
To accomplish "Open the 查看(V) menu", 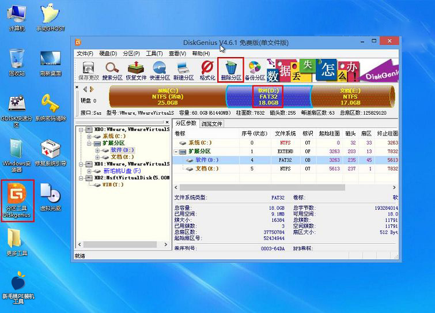I will click(177, 54).
